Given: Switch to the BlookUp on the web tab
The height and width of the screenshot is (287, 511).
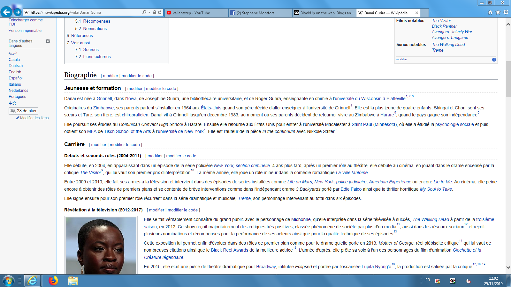Looking at the screenshot, I should pyautogui.click(x=324, y=13).
